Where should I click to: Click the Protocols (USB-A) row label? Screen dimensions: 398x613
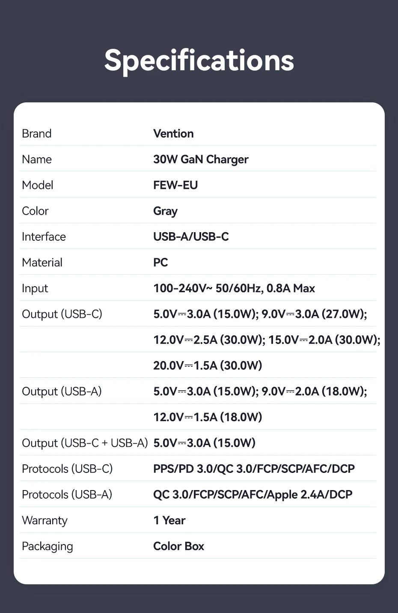coord(67,494)
